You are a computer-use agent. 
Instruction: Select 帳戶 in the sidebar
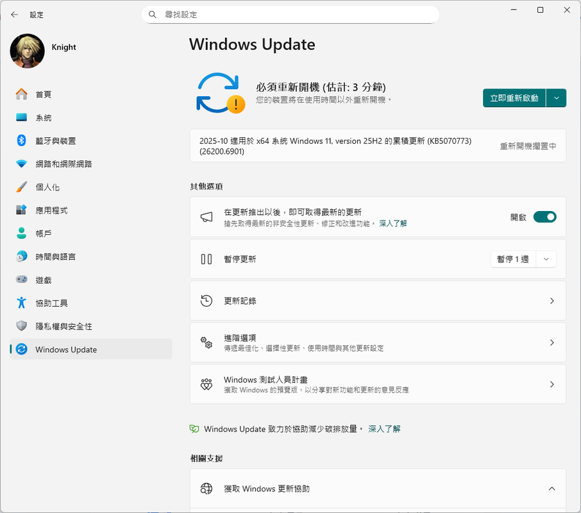(x=91, y=233)
